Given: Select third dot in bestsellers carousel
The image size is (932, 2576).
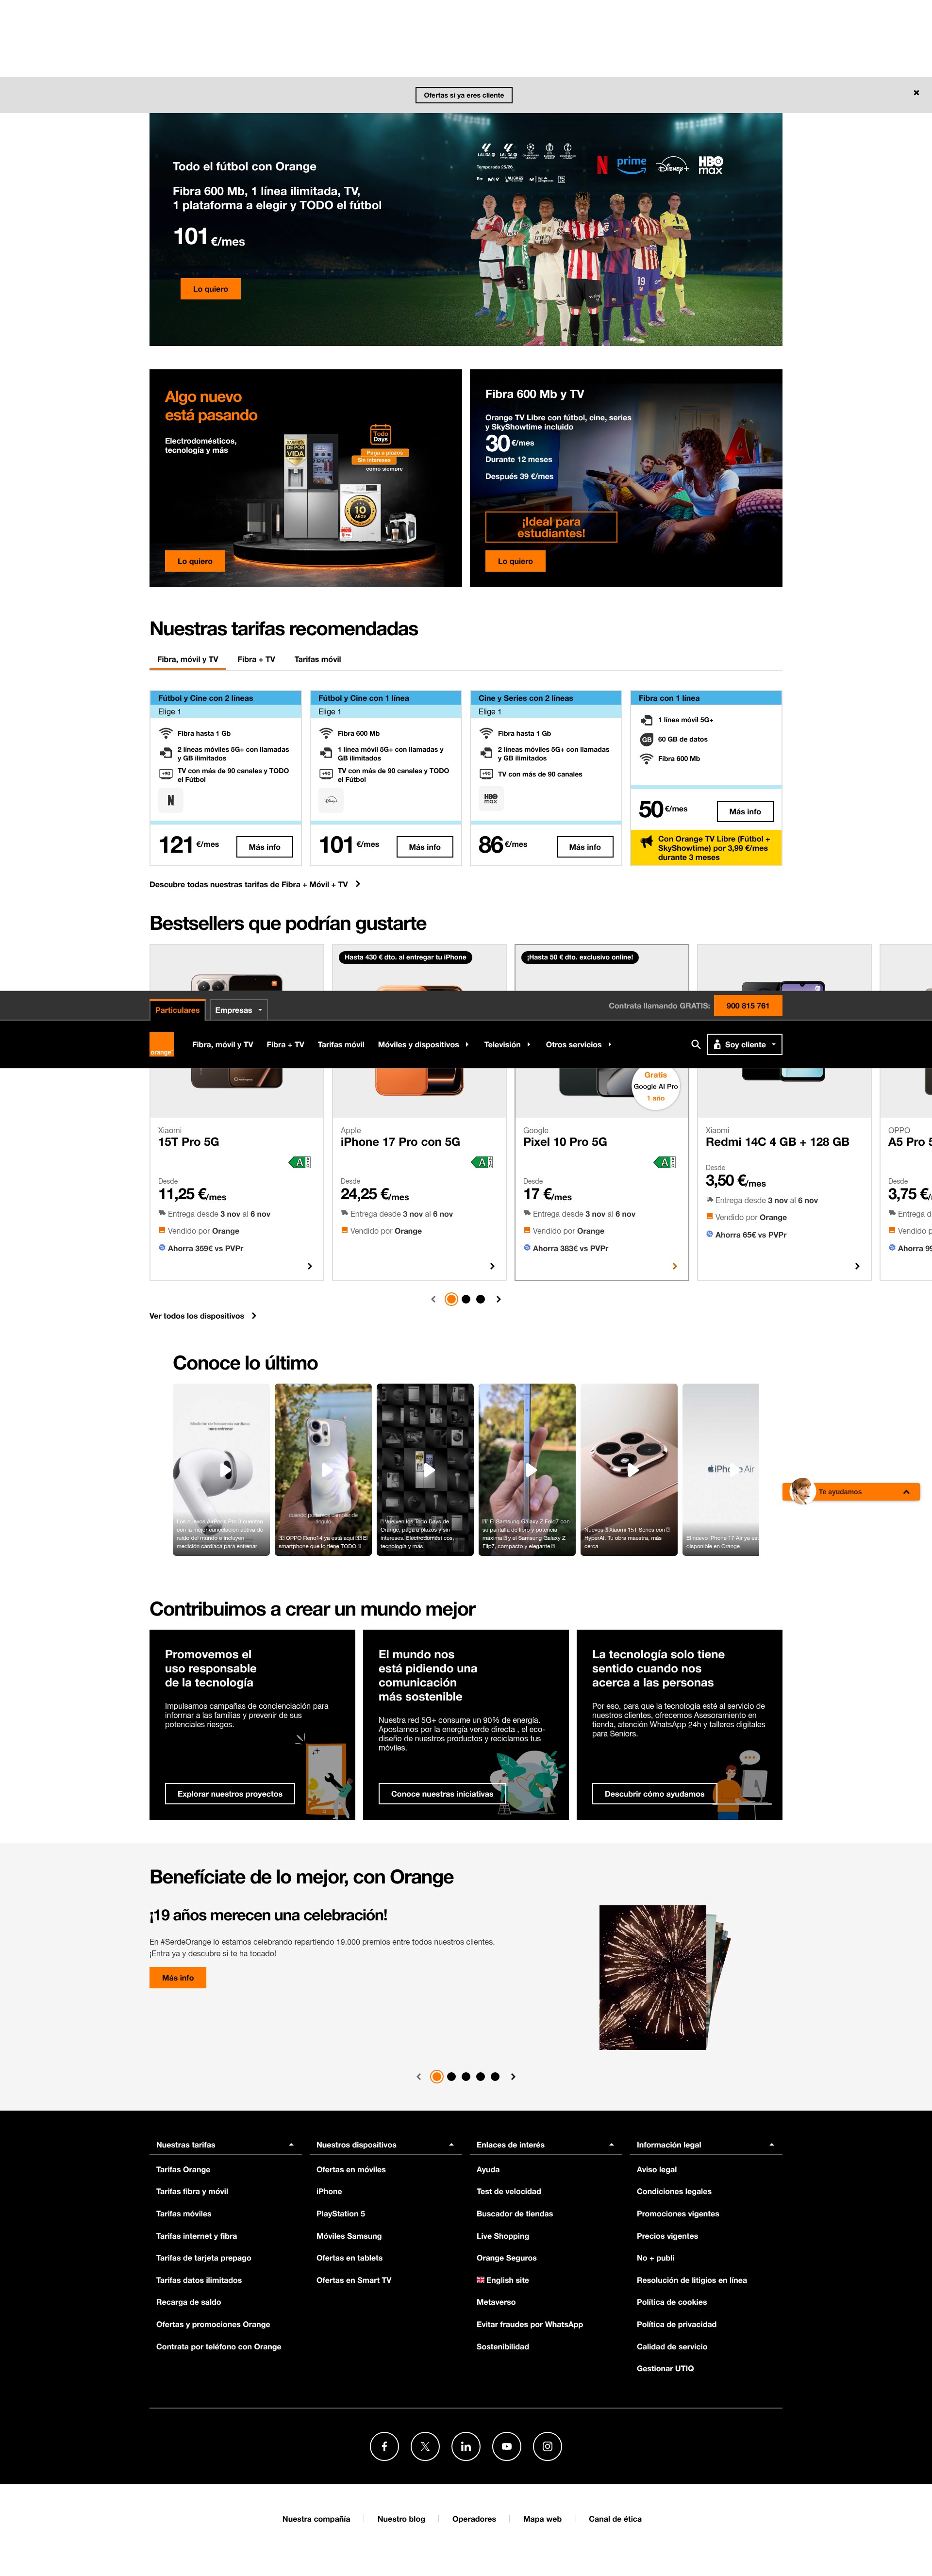Looking at the screenshot, I should (481, 1299).
